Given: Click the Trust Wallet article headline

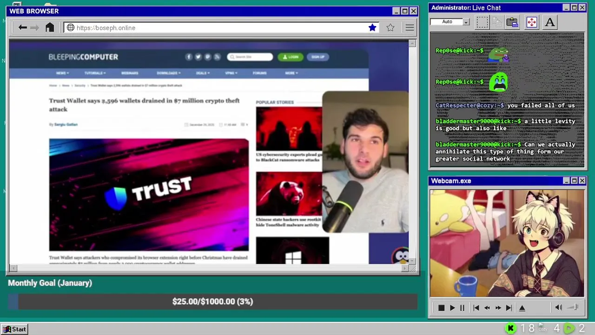Looking at the screenshot, I should (145, 105).
